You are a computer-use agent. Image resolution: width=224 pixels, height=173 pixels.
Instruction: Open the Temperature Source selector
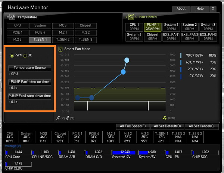tap(30, 68)
